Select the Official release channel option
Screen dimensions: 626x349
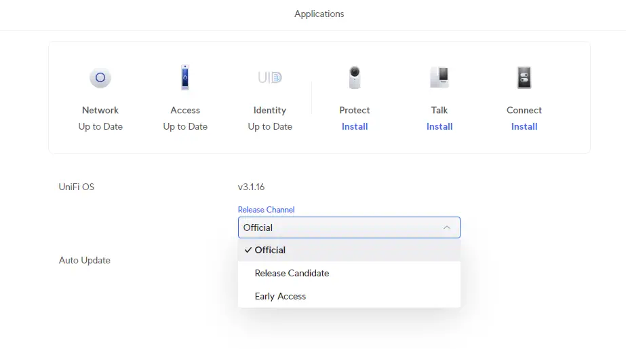point(270,250)
